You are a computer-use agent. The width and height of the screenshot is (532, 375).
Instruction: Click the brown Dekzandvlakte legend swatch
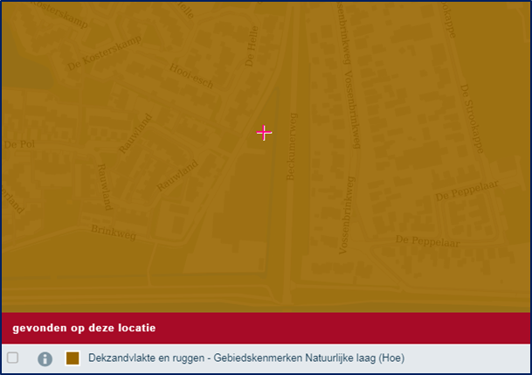[73, 358]
